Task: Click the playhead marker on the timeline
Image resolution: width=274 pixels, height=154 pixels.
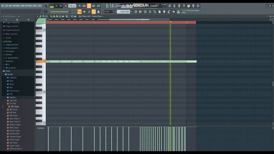Action: pyautogui.click(x=171, y=22)
